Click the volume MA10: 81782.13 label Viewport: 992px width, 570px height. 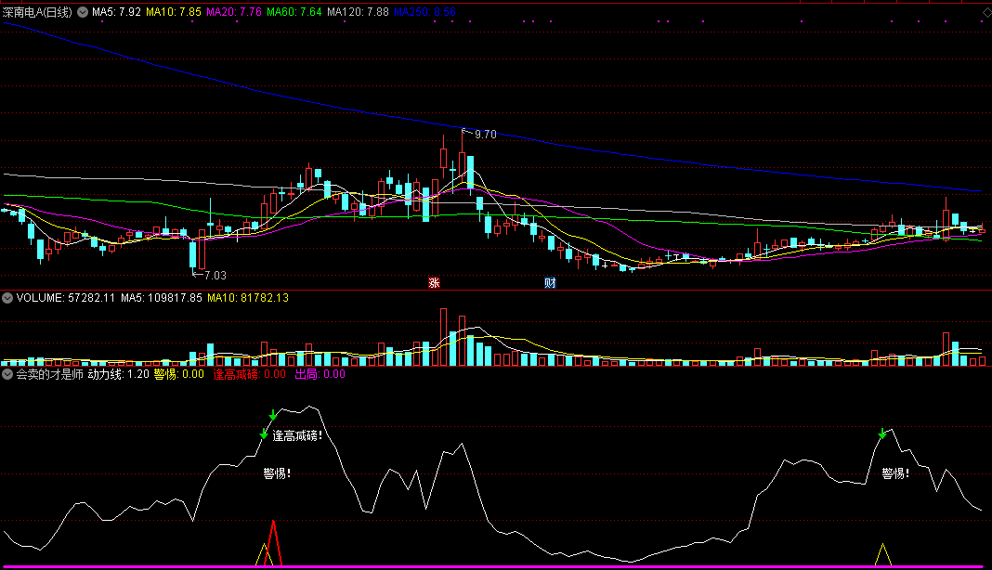click(x=248, y=298)
